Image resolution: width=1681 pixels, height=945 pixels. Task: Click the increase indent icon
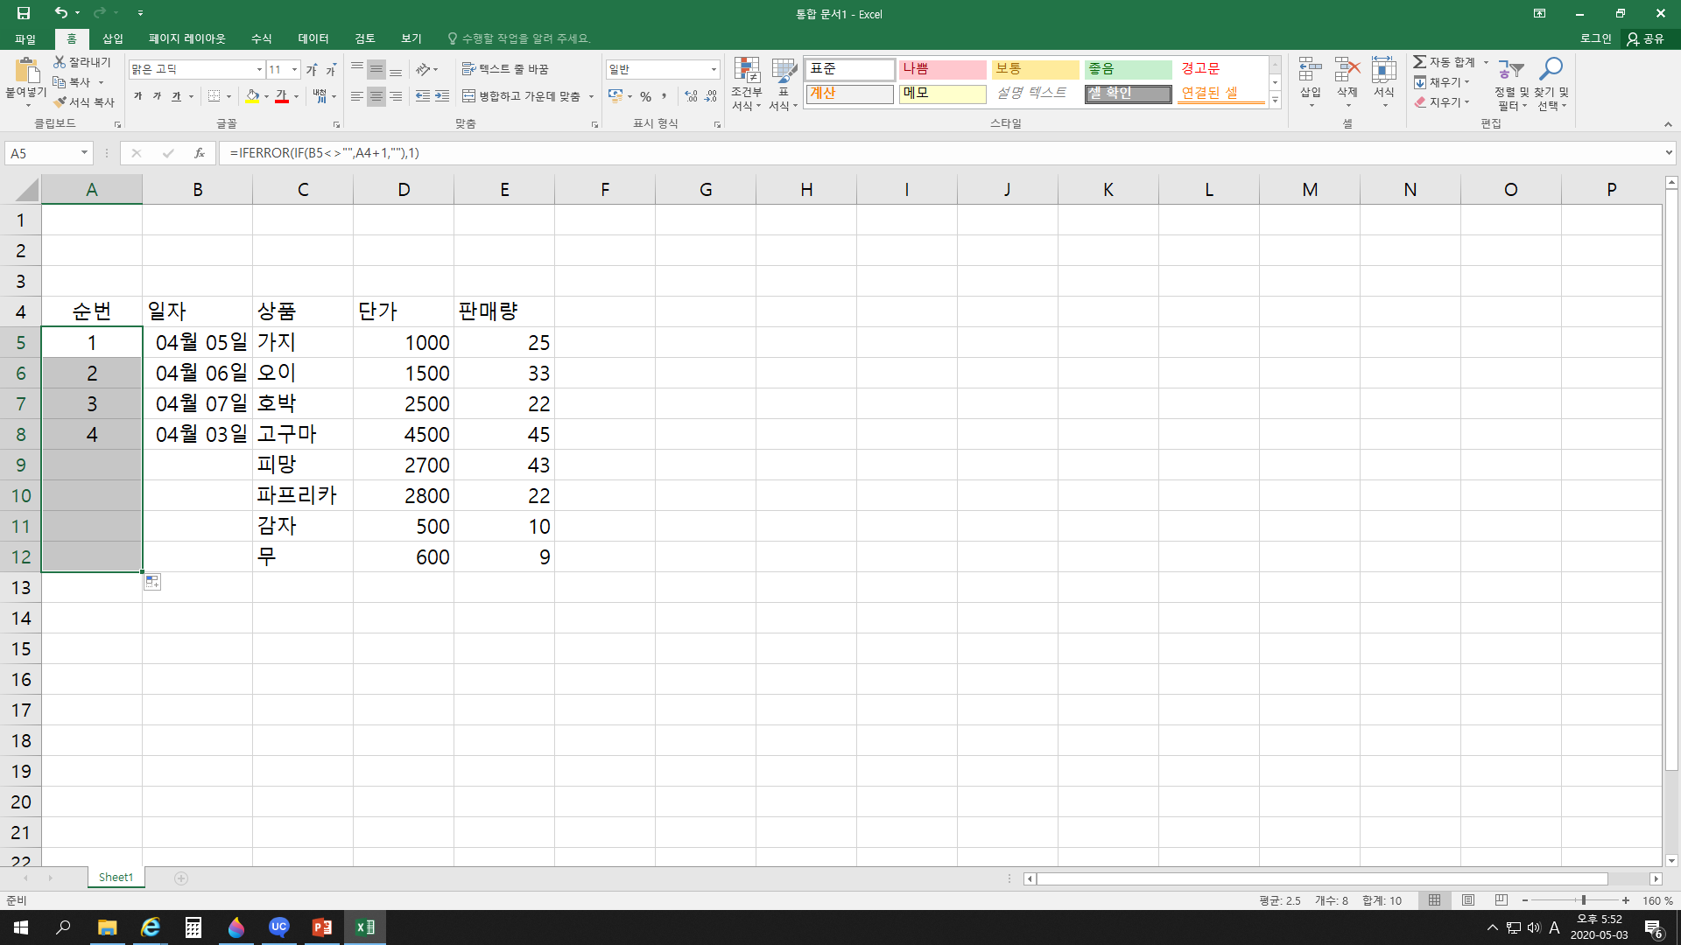[442, 96]
